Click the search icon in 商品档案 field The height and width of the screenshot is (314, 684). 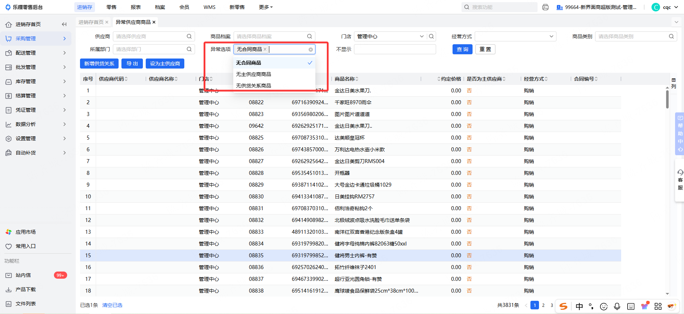[310, 36]
